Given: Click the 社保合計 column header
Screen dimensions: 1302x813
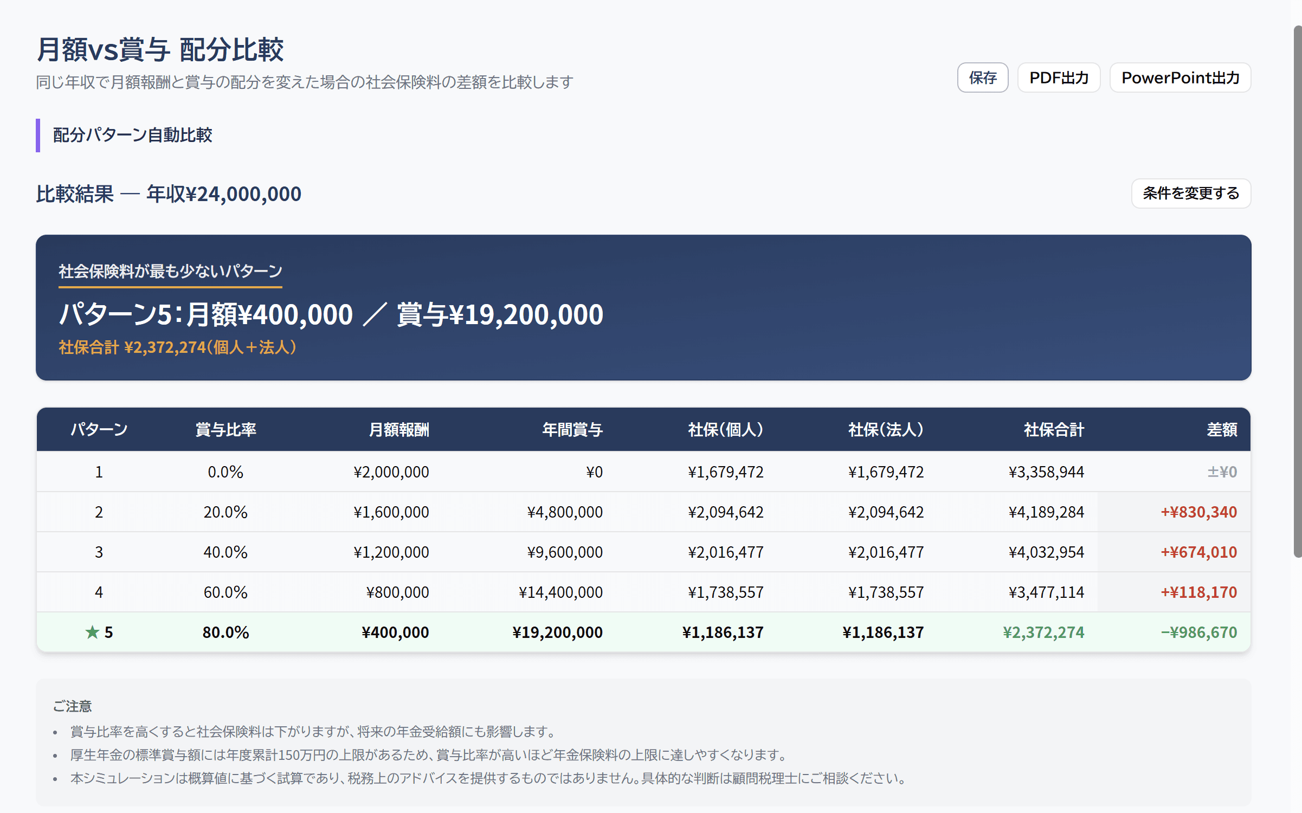Looking at the screenshot, I should tap(1054, 429).
